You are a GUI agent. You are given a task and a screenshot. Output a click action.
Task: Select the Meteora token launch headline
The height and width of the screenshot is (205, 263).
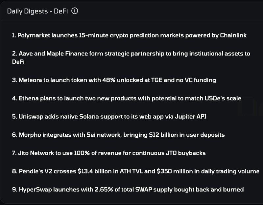[x=113, y=79]
